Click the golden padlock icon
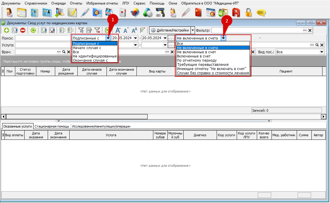330x203 pixels. pos(249,13)
